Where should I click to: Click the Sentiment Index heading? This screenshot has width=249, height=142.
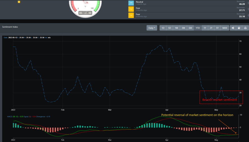coord(10,27)
